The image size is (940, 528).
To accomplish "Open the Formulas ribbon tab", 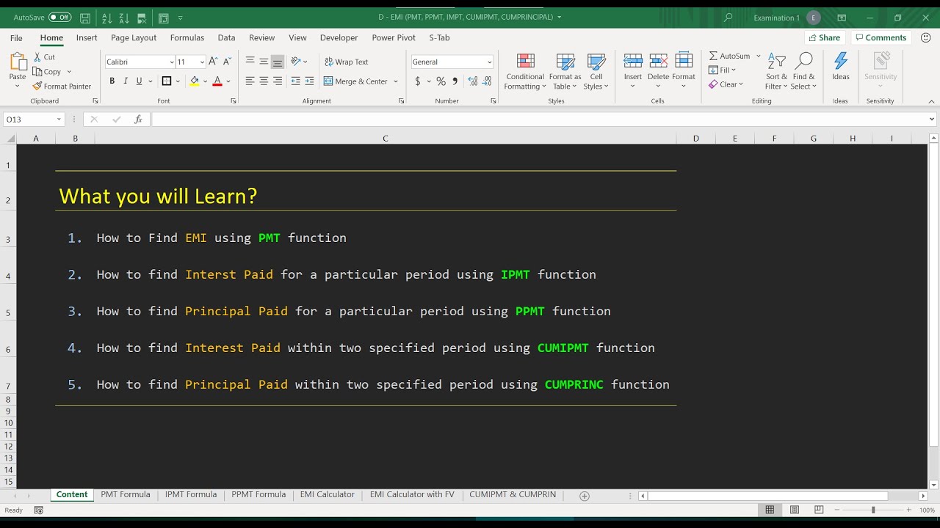I will pyautogui.click(x=187, y=37).
